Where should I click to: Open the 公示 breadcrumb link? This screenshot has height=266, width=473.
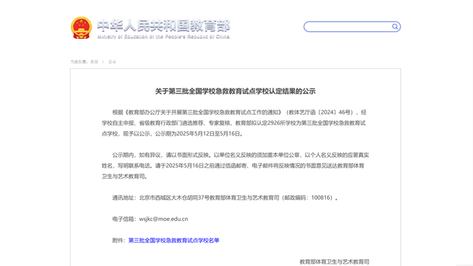pos(112,61)
